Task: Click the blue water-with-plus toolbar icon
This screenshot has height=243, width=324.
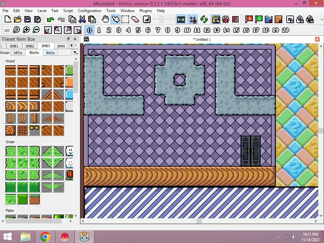Action: coord(269,19)
